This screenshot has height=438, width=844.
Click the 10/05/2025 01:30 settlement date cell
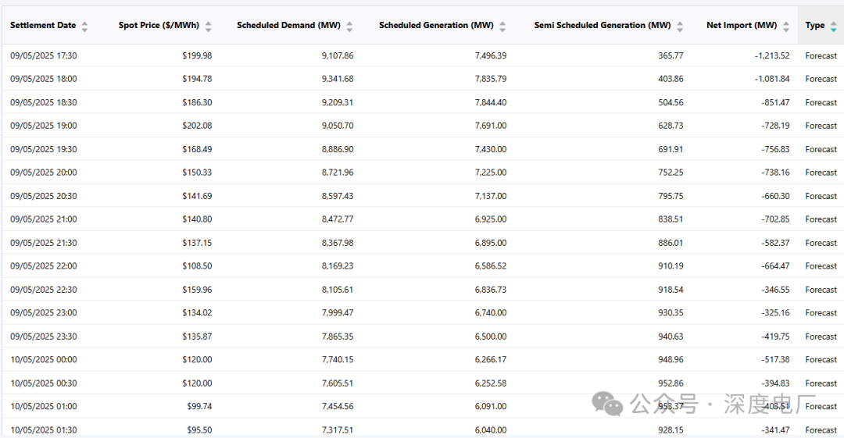(x=44, y=430)
